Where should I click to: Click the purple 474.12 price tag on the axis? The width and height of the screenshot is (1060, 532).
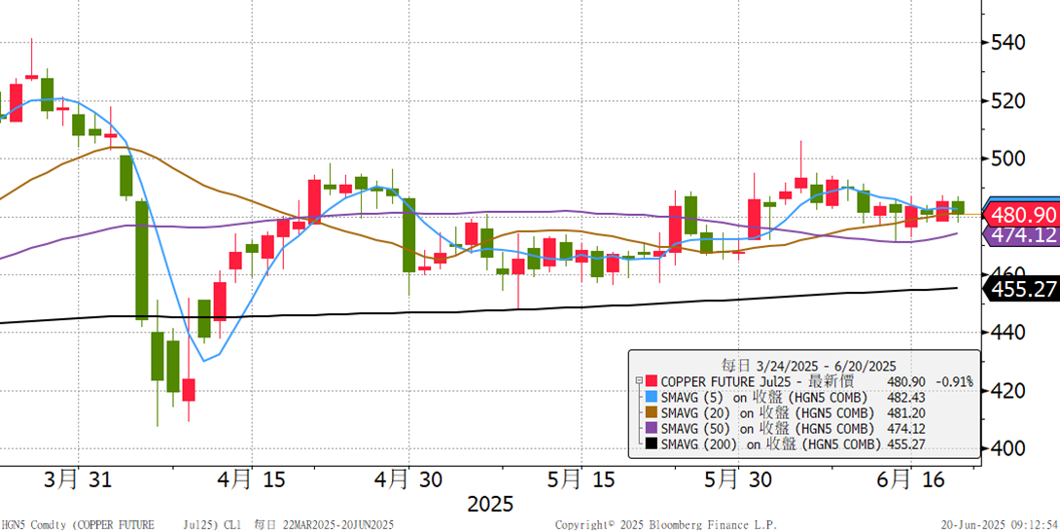tap(1021, 236)
